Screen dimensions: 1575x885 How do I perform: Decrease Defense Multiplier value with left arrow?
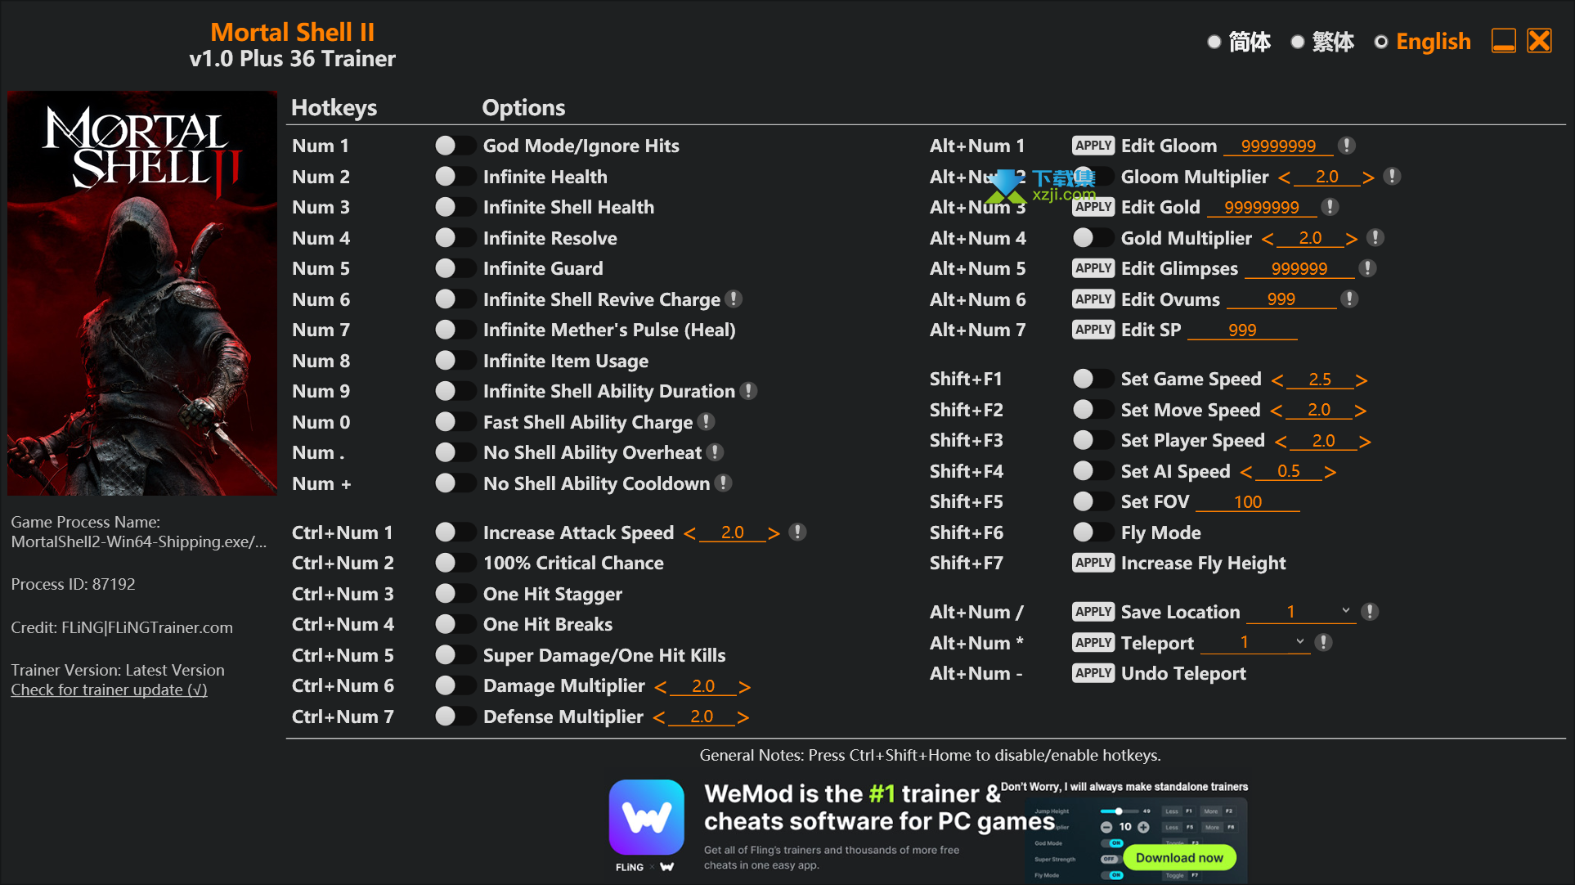point(659,718)
